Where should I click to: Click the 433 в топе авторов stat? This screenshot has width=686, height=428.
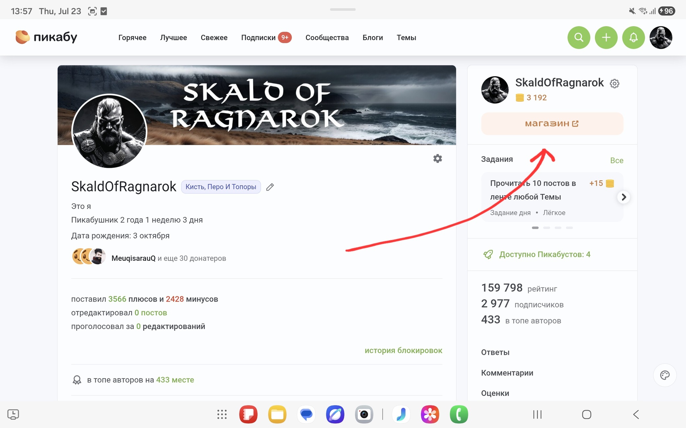pyautogui.click(x=521, y=320)
